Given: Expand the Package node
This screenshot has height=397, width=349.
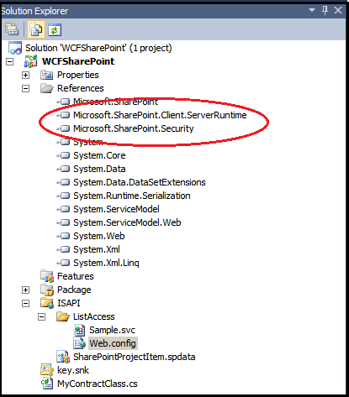Looking at the screenshot, I should click(x=25, y=290).
